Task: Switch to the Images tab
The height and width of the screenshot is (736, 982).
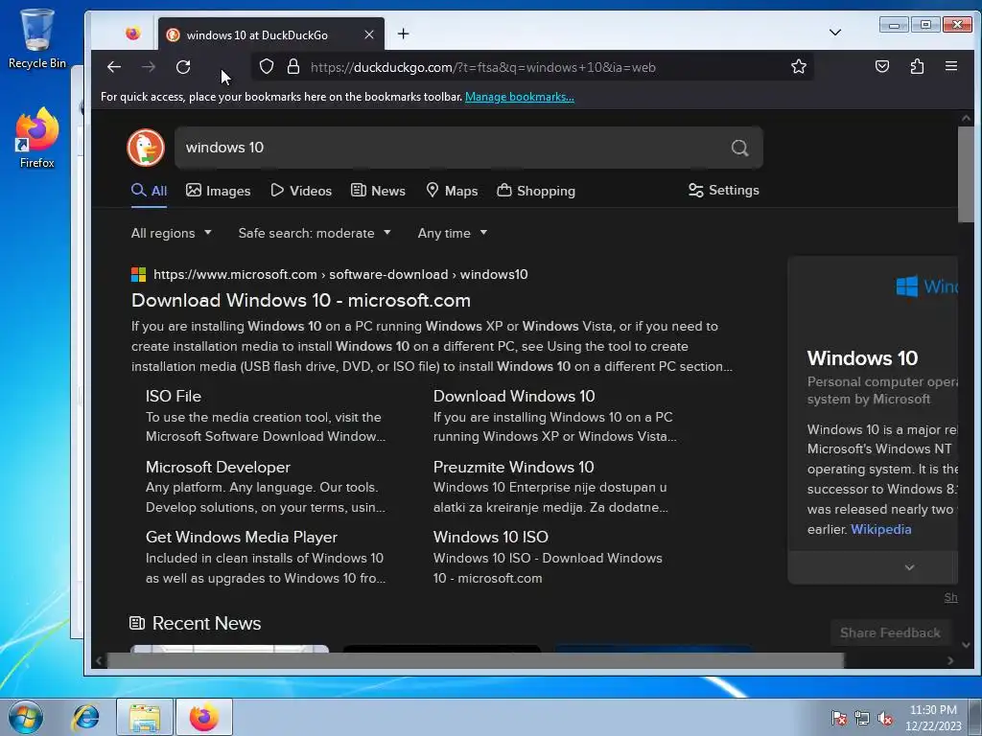Action: pyautogui.click(x=218, y=191)
